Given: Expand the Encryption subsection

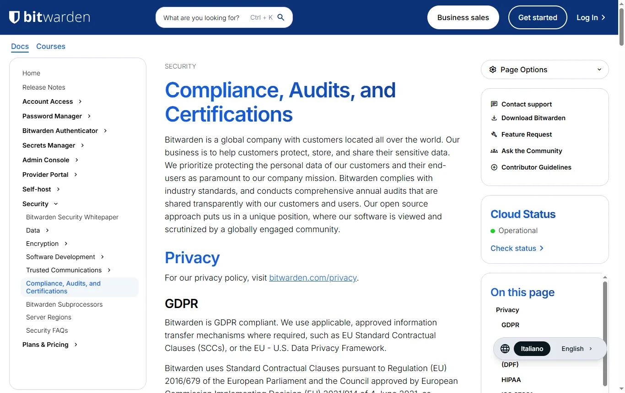Looking at the screenshot, I should [66, 244].
